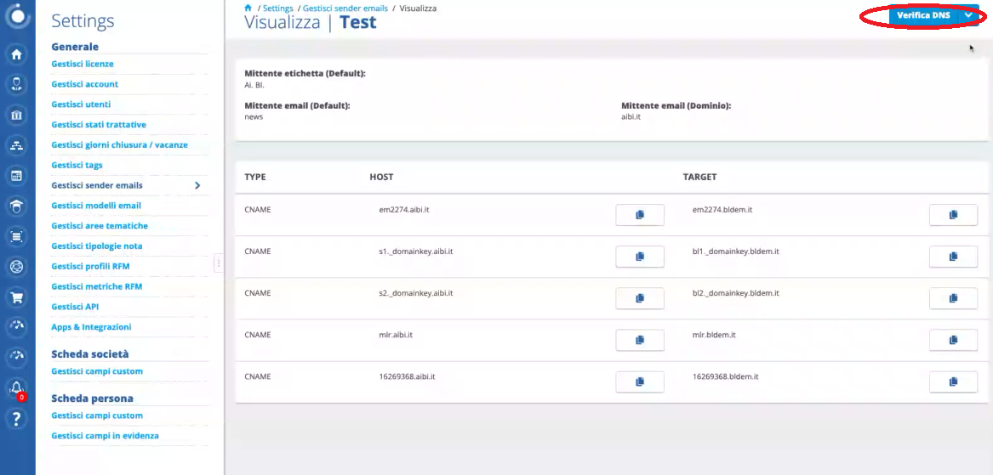Viewport: 993px width, 475px height.
Task: Open Gestisci utenti
Action: 81,105
